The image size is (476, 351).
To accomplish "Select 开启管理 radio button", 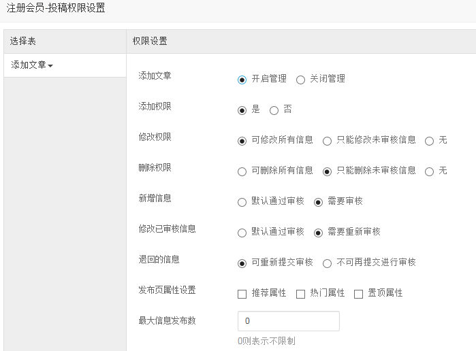I will (x=242, y=80).
